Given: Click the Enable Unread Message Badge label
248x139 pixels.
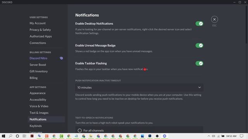Looking at the screenshot, I should (x=95, y=46).
